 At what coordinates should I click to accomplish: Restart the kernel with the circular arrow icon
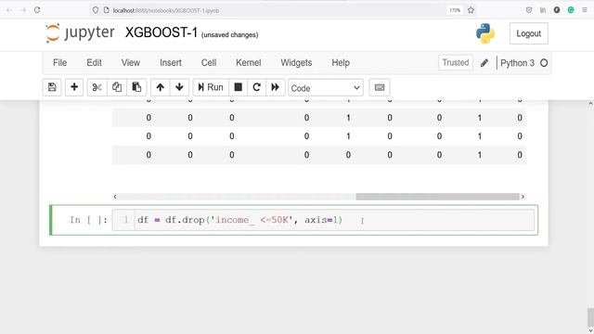point(256,87)
